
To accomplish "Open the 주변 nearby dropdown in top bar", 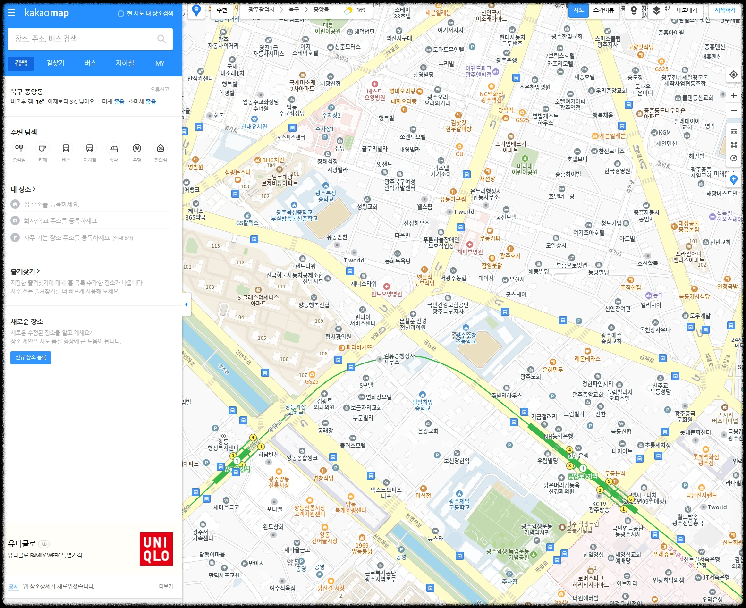I will click(x=222, y=10).
